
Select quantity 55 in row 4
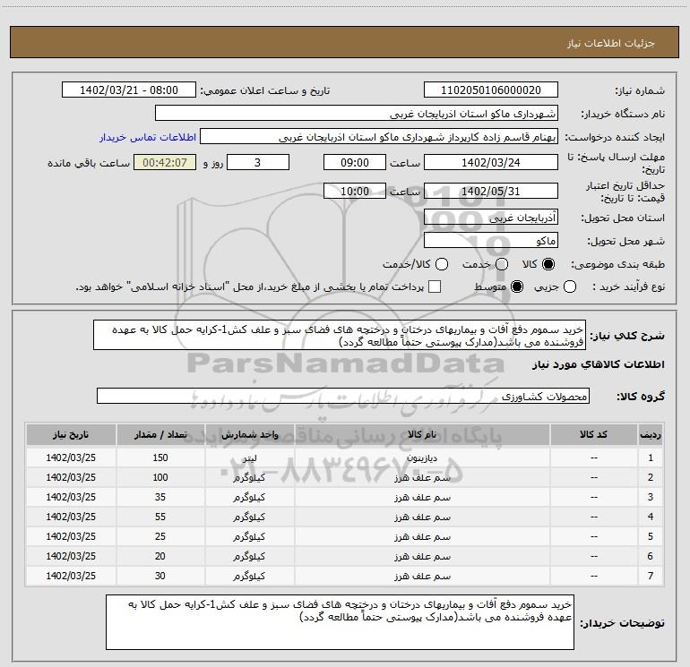[160, 517]
